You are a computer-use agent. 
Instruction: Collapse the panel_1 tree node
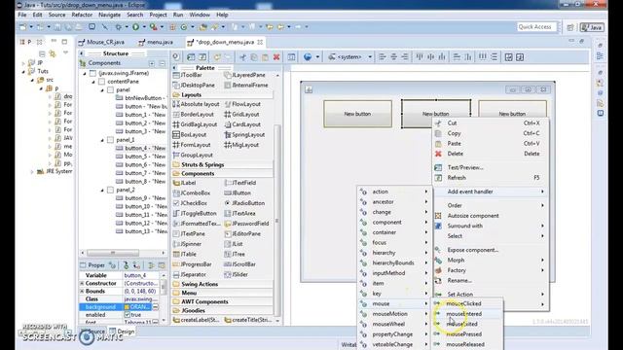point(102,140)
